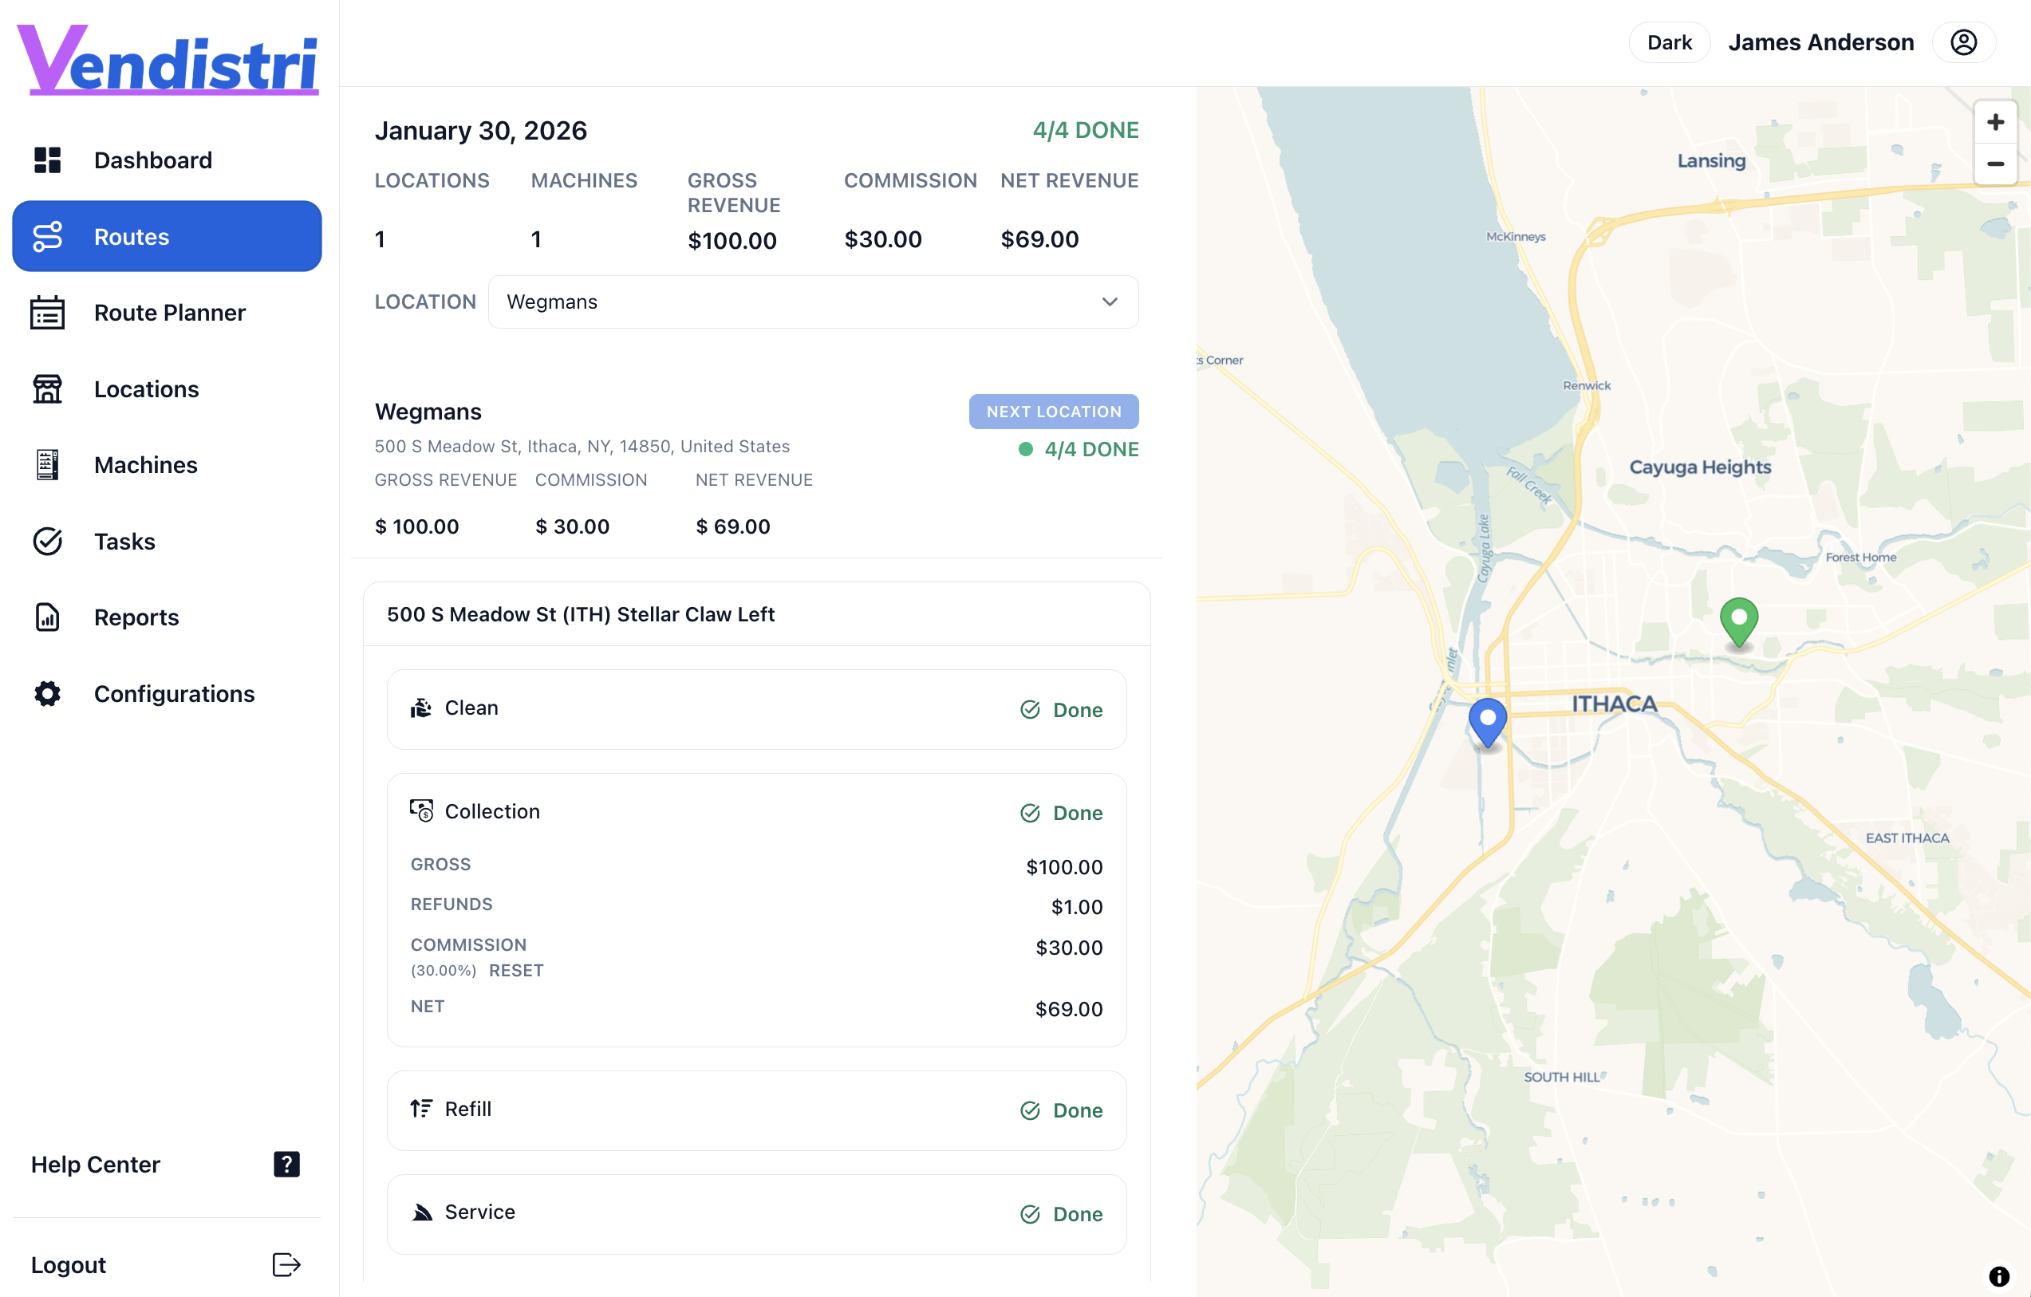Click the NEXT LOCATION button
2031x1297 pixels.
(x=1054, y=411)
